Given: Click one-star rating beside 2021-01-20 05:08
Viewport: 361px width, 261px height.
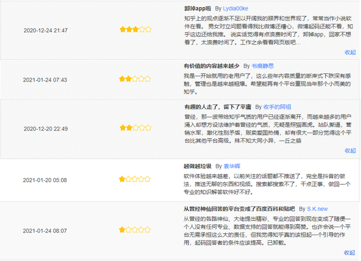Looking at the screenshot, I should (x=135, y=179).
